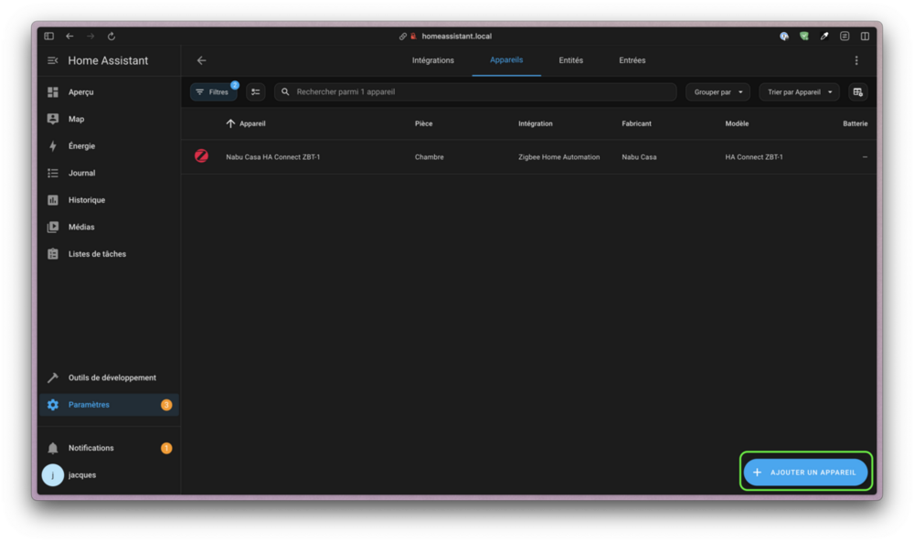
Task: Click the Batterie column header
Action: (856, 123)
